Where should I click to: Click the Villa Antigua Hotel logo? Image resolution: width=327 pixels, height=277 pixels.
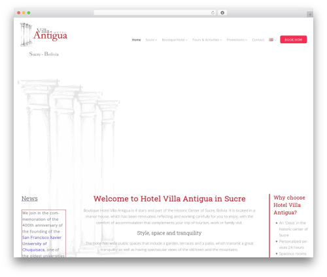44,35
